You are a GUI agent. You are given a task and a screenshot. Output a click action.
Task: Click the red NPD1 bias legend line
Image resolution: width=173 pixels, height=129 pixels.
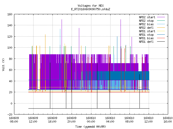coord(161,38)
